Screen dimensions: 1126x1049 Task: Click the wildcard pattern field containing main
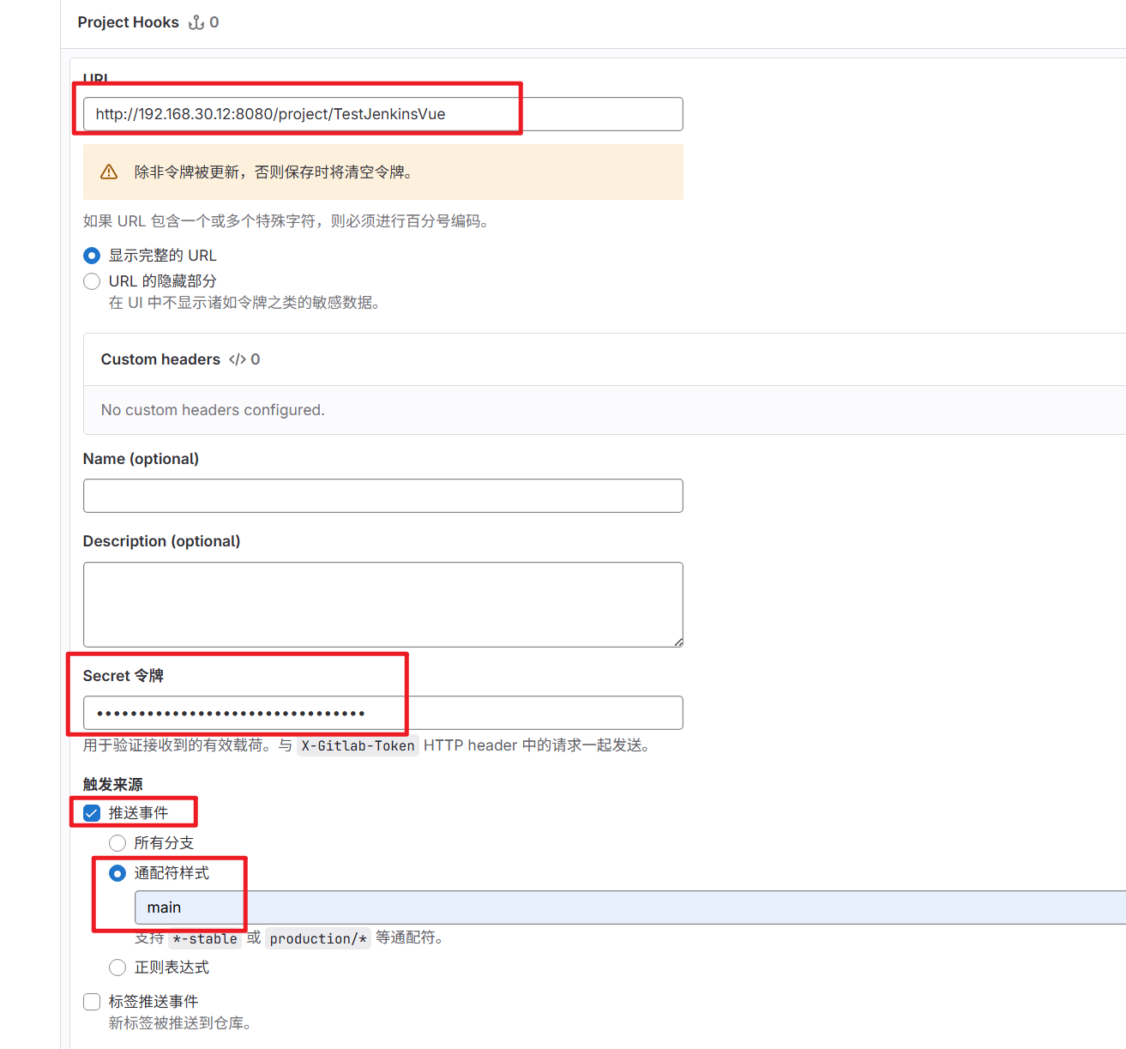click(630, 907)
